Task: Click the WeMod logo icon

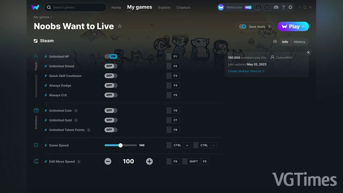Action: pos(35,7)
